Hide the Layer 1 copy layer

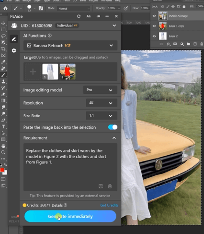click(154, 26)
